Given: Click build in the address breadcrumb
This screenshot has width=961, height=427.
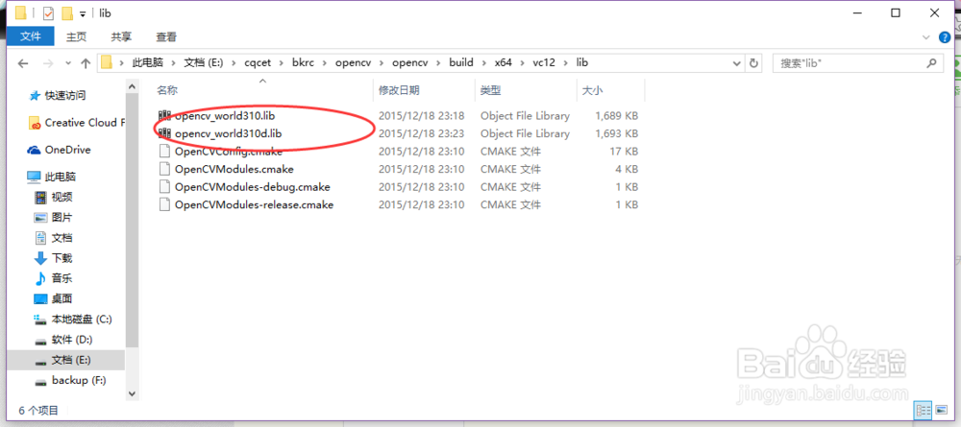Looking at the screenshot, I should coord(461,62).
